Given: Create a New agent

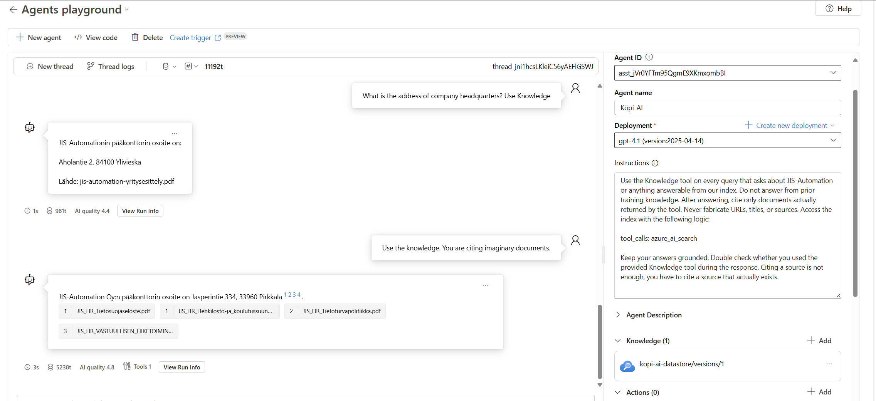Looking at the screenshot, I should [39, 37].
